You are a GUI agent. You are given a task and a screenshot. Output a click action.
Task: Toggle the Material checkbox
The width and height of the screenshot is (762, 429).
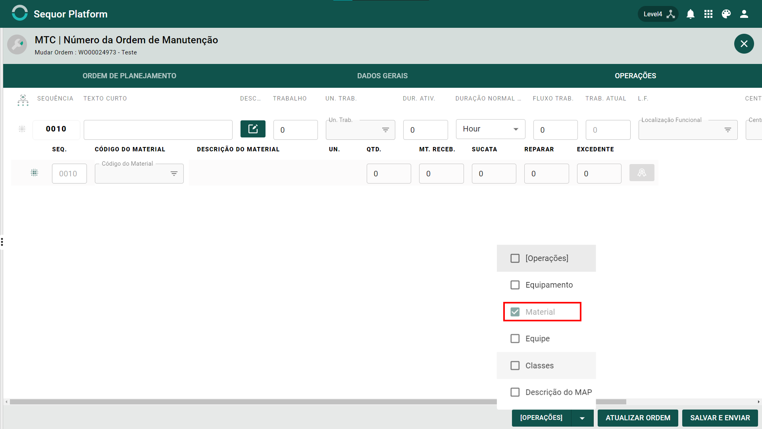[x=515, y=312]
